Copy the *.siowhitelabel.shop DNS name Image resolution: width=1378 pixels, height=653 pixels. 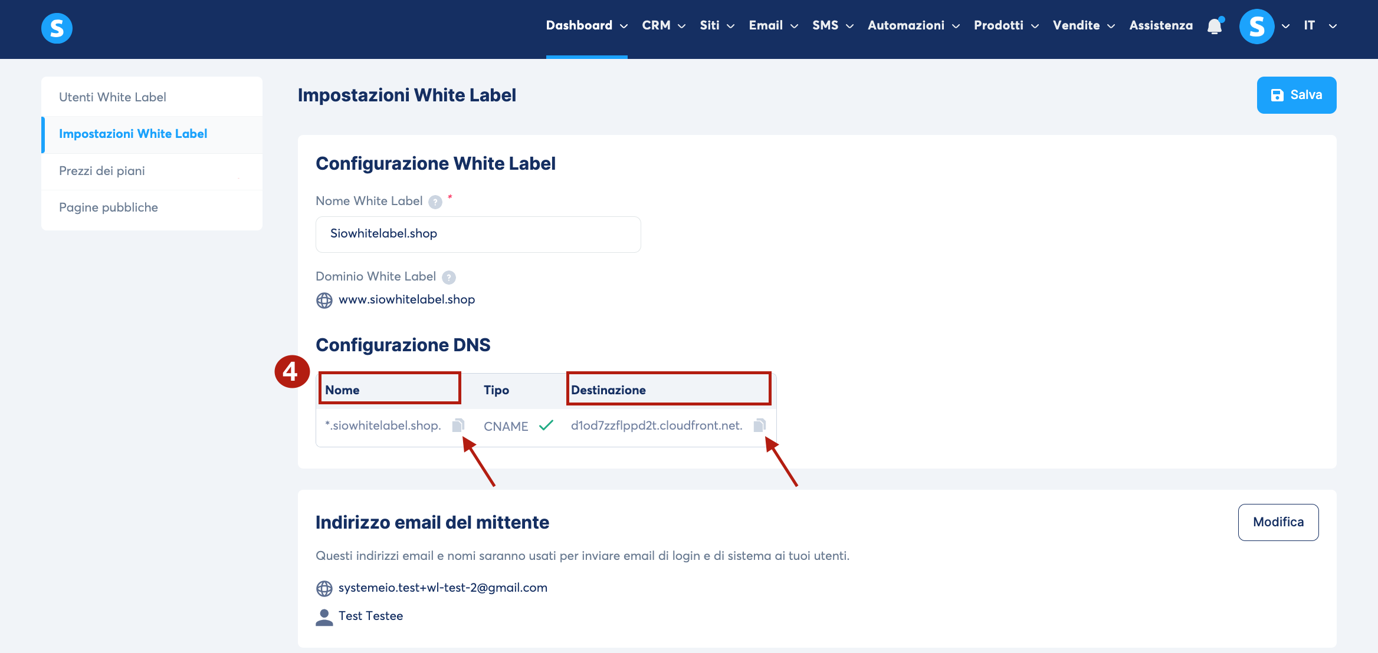(458, 425)
